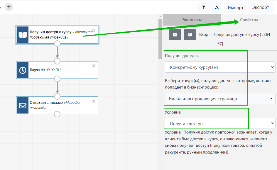Viewport: 277px width, 170px height.
Task: Click the first gray note icon button
Action: point(175,35)
